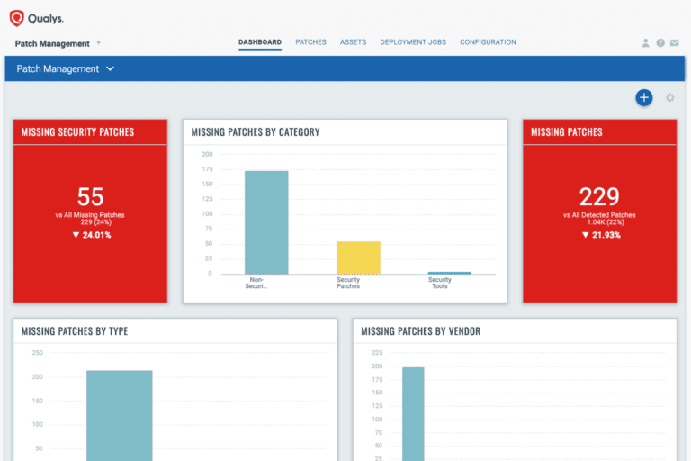
Task: Click the Missing Patches widget title
Action: tap(566, 131)
